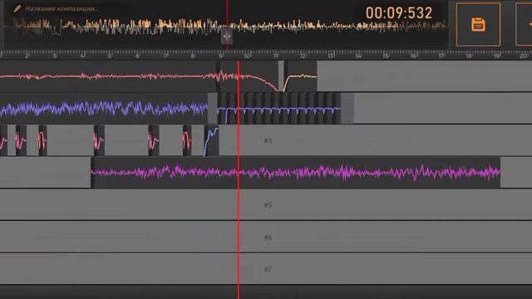This screenshot has height=299, width=532.
Task: Click the save composition floppy disk icon
Action: [x=478, y=24]
